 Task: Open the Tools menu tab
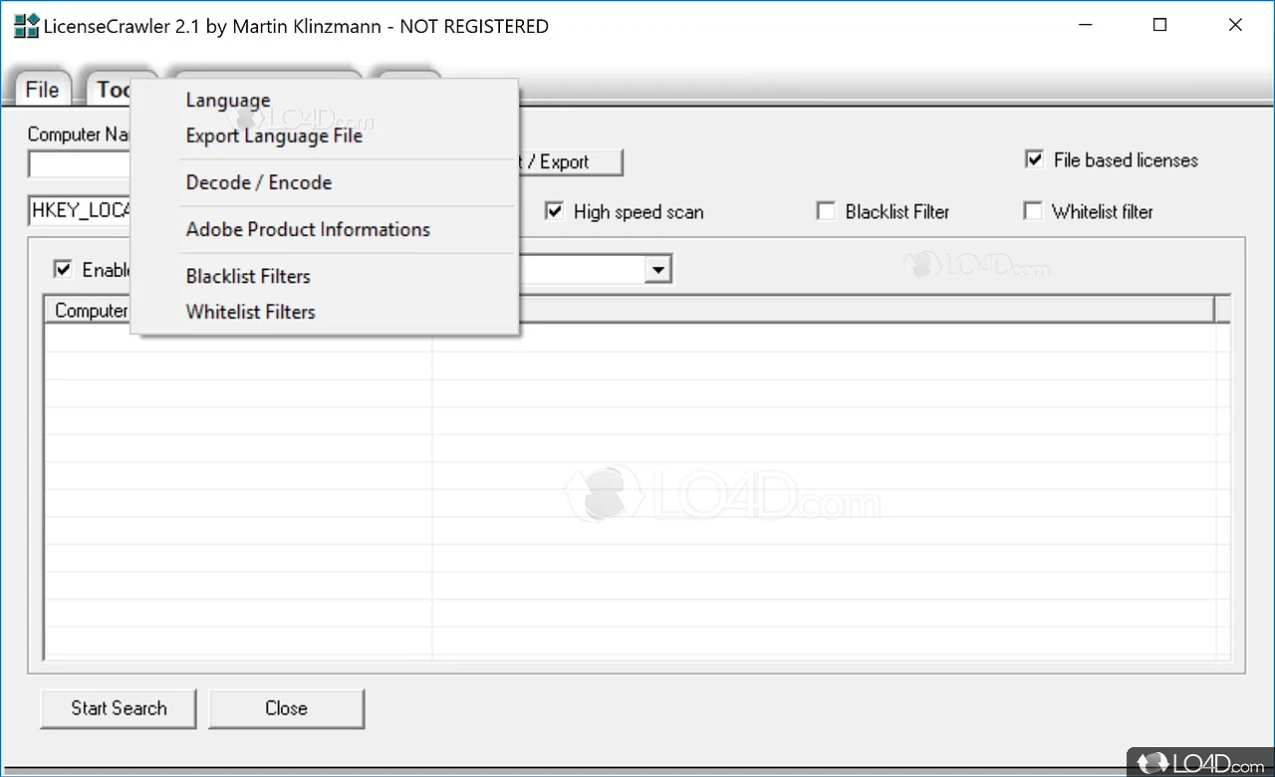tap(110, 90)
